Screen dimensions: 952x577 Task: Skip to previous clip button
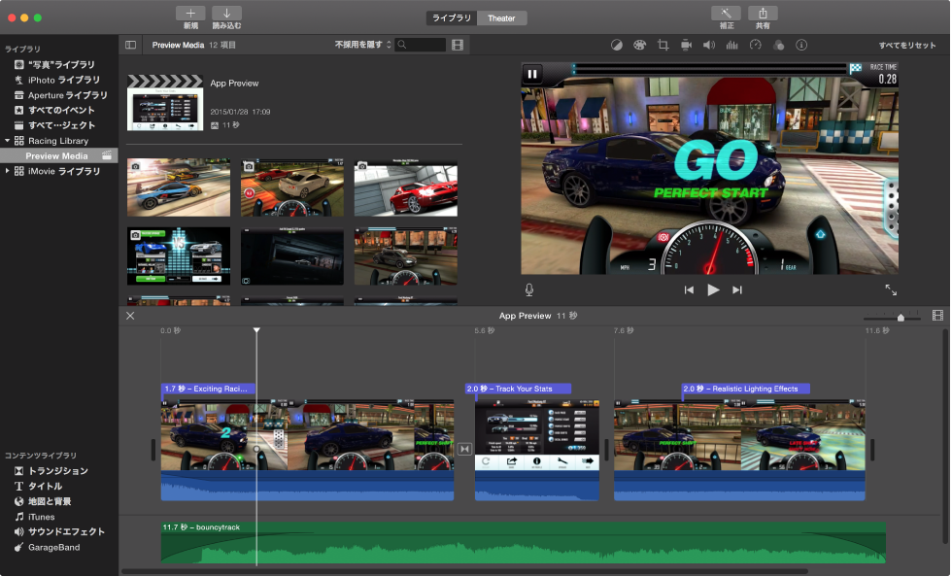tap(689, 289)
